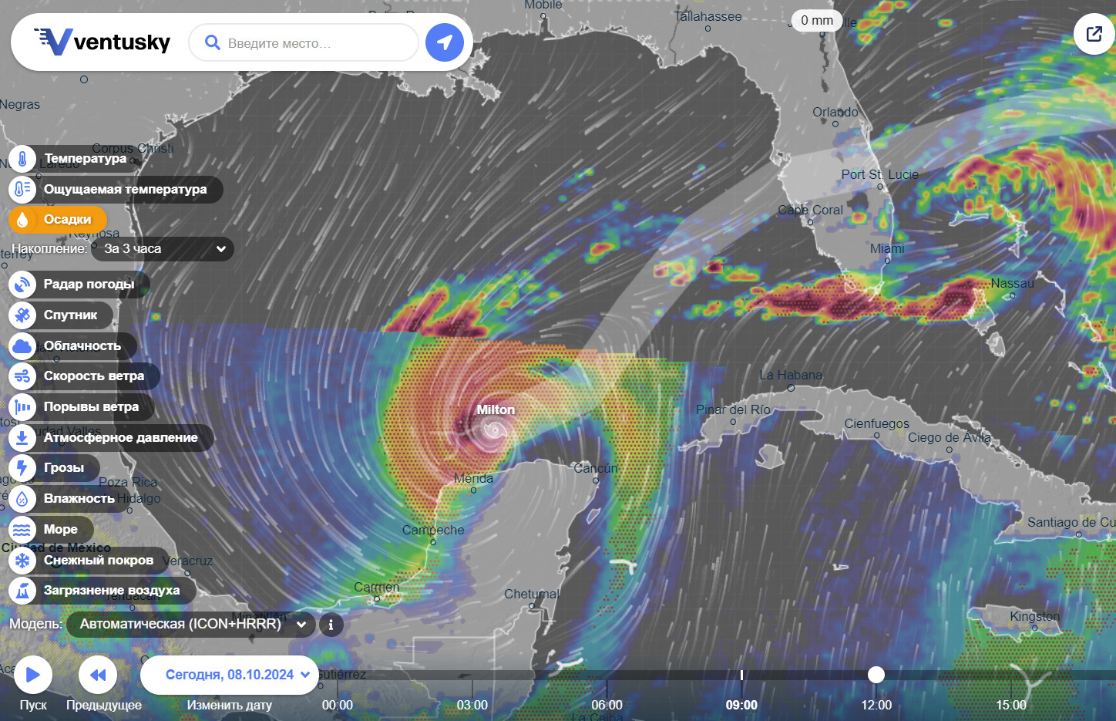The height and width of the screenshot is (721, 1116).
Task: Click the Cape Coral city label
Action: pos(810,210)
